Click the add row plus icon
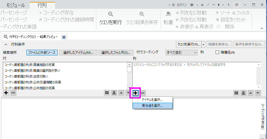267x139 pixels. tap(6, 93)
